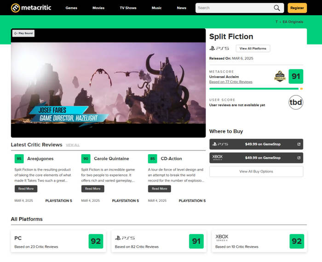Click the Play Sound button
Viewport: 322px width, 262px height.
[x=23, y=33]
